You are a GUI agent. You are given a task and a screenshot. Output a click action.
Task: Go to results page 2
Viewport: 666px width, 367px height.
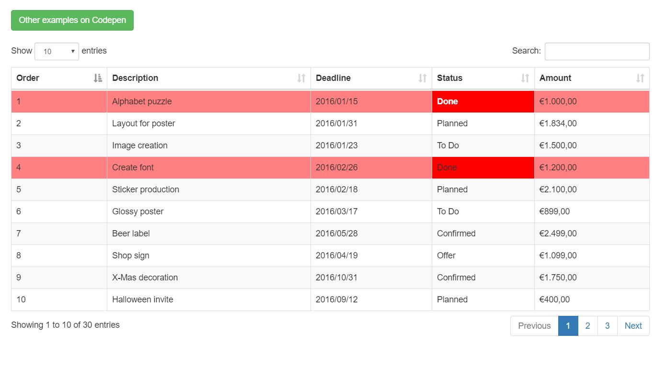587,325
